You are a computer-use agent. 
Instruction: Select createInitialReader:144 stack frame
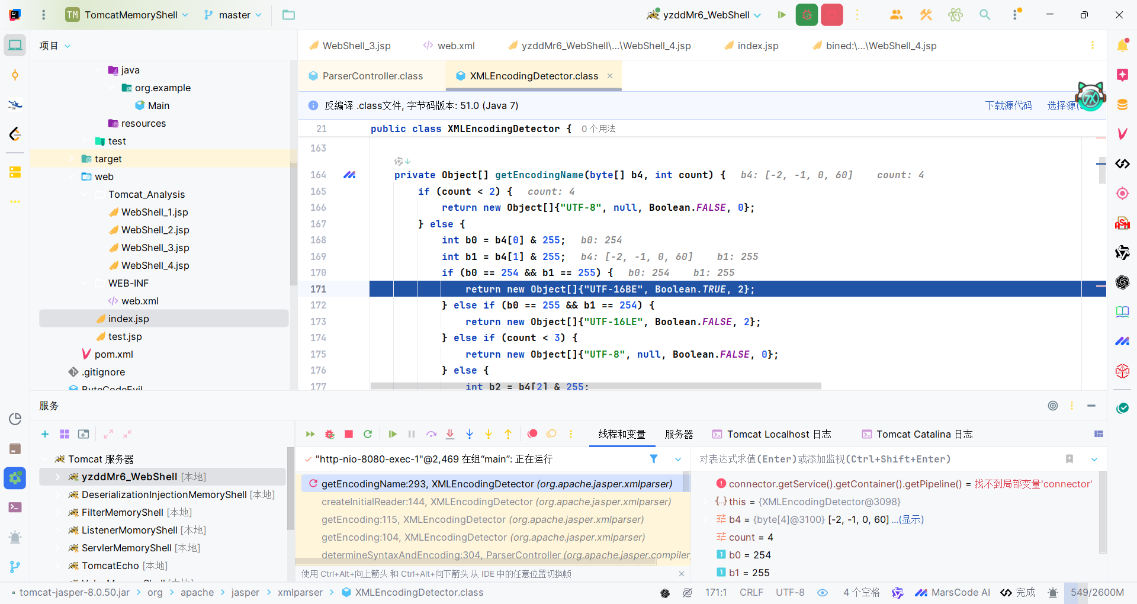click(496, 502)
